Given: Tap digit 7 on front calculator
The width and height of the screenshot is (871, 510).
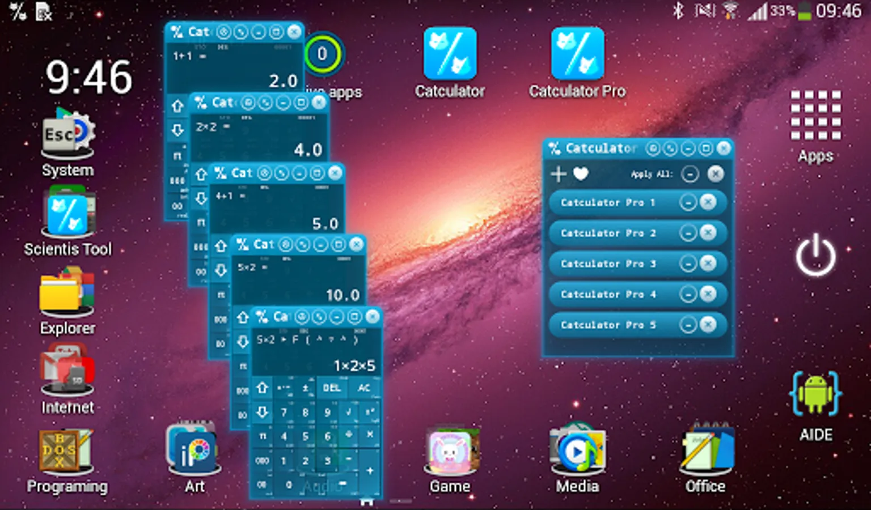Looking at the screenshot, I should click(x=284, y=412).
